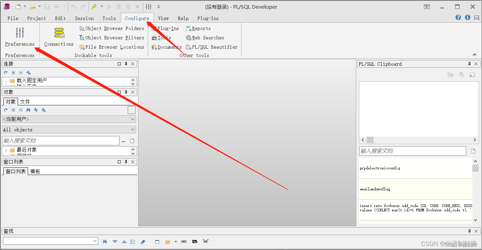Click the ellipsis button beside the object search

123,141
